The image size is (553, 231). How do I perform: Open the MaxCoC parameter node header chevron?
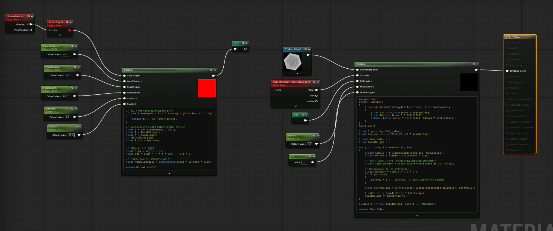(80, 127)
